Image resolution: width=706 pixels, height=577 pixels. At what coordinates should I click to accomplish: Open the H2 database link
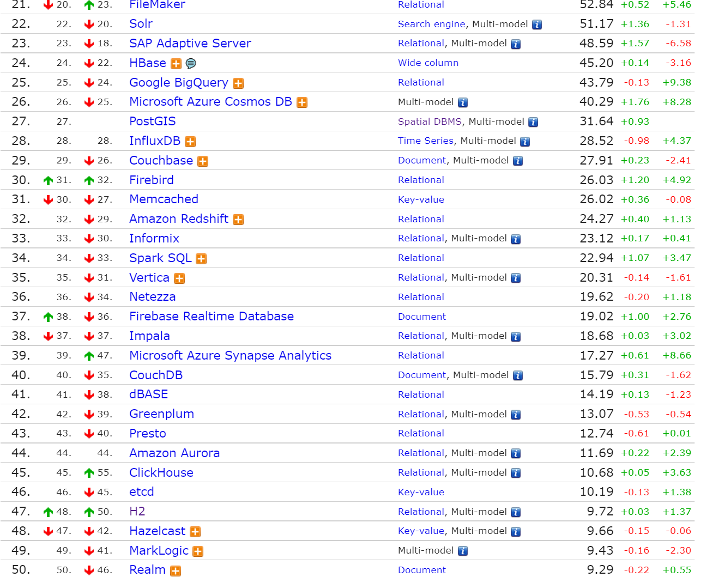[x=137, y=512]
